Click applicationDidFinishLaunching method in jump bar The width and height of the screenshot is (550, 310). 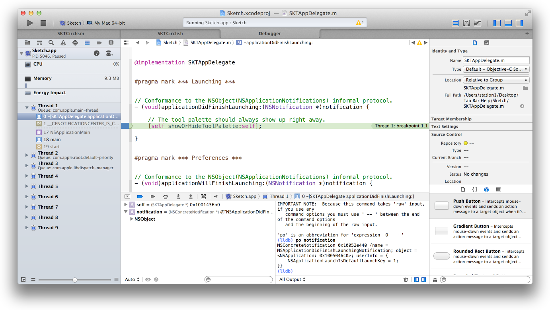275,43
